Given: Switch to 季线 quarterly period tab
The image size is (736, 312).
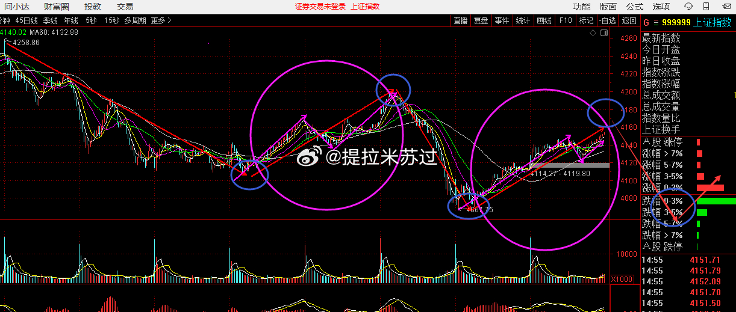Looking at the screenshot, I should tap(51, 20).
